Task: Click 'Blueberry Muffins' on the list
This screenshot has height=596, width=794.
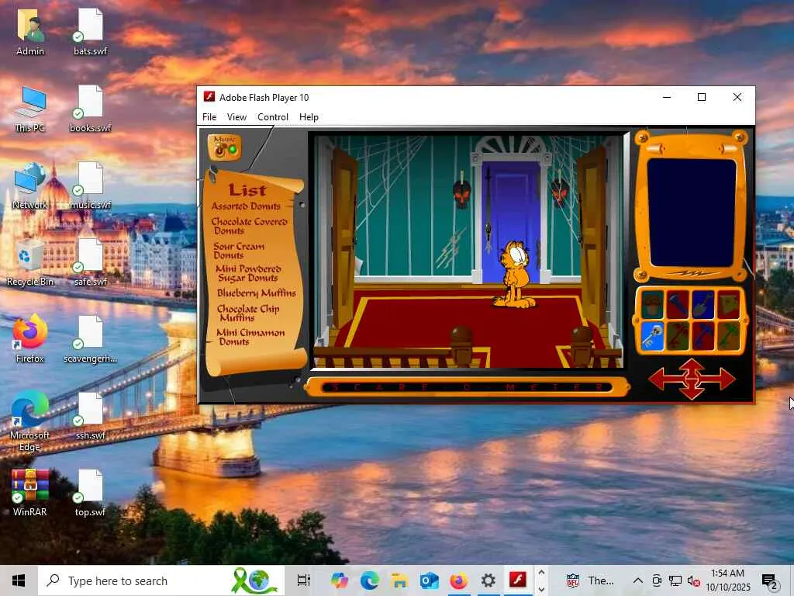Action: tap(256, 293)
